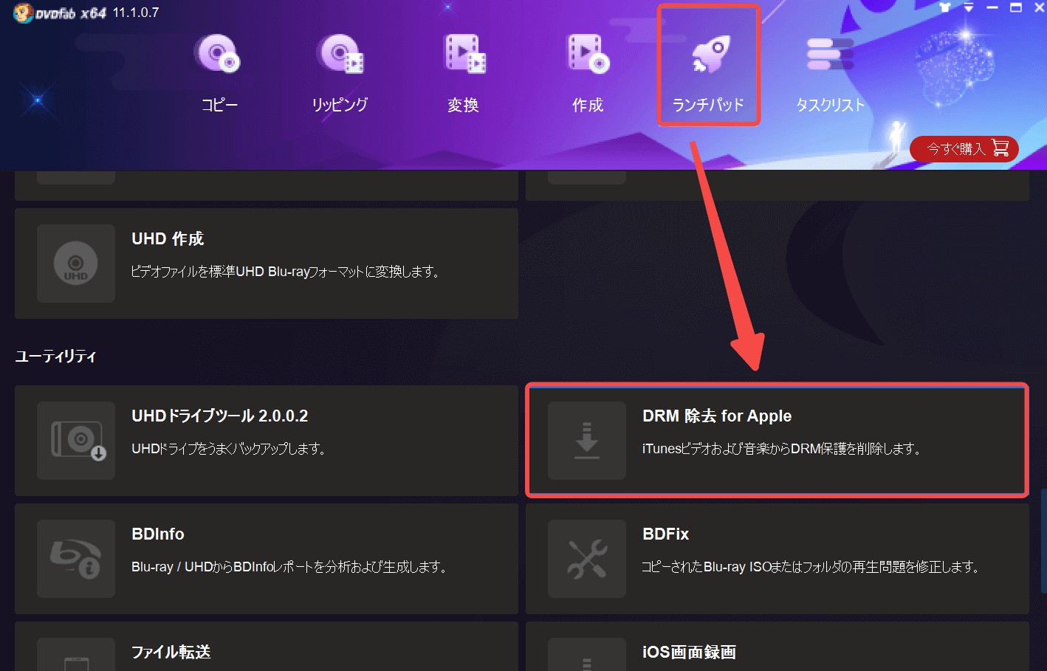Click the 今すぐ購入 buy now button
The image size is (1047, 671).
pyautogui.click(x=964, y=149)
